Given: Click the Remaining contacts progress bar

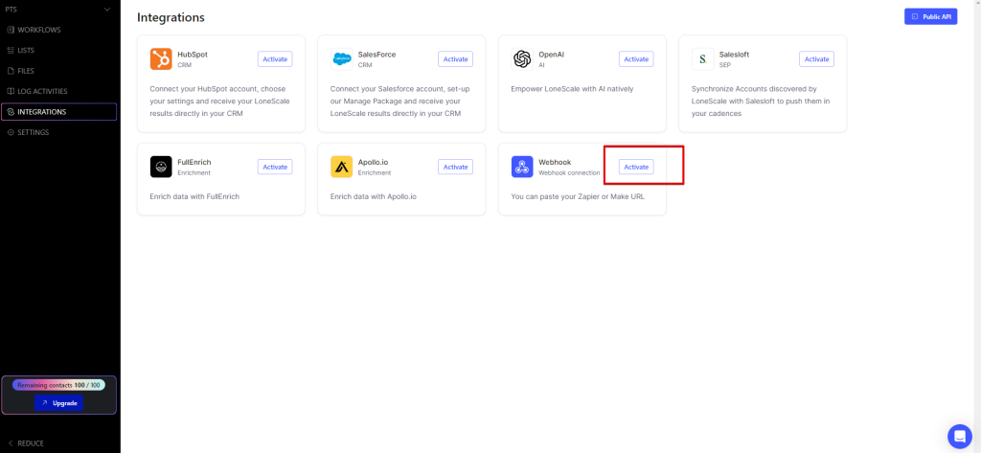Looking at the screenshot, I should [58, 385].
